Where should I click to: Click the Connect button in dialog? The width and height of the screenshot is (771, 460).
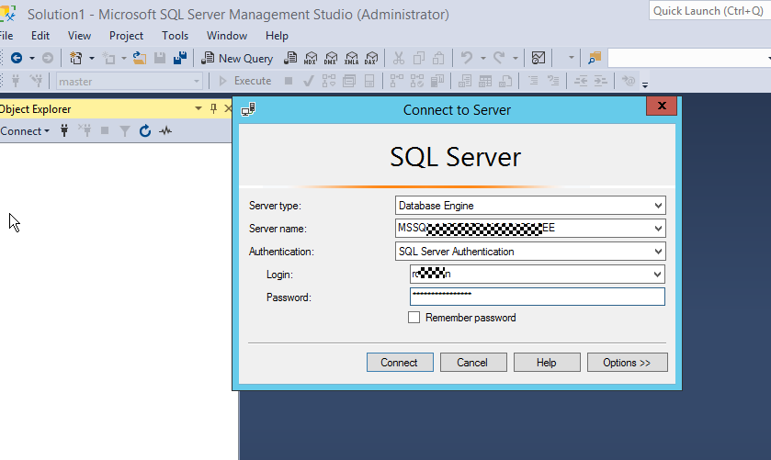coord(400,362)
